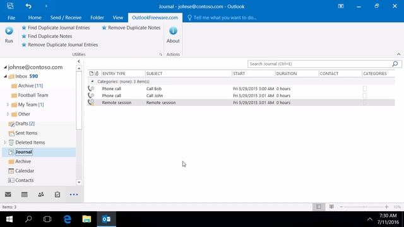Open the Windows Start menu
Viewport: 404px width, 227px height.
click(x=9, y=219)
